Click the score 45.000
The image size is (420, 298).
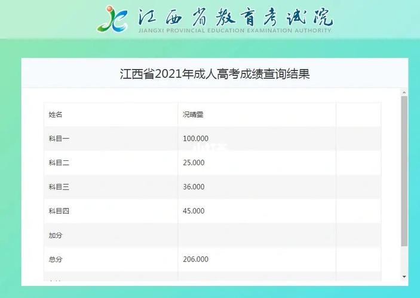pyautogui.click(x=194, y=211)
